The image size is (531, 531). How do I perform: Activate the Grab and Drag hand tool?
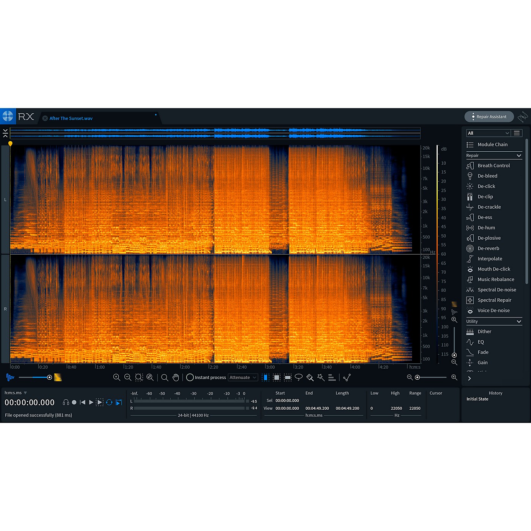176,377
